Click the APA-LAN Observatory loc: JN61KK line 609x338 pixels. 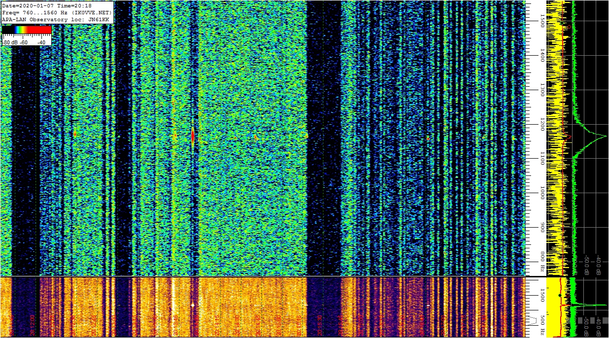tap(56, 19)
